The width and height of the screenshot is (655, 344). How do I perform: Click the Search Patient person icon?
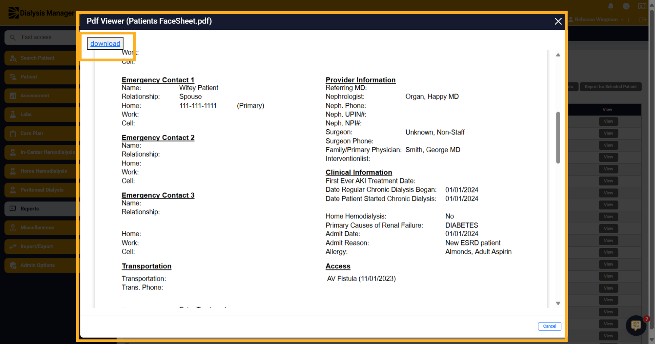tap(13, 58)
